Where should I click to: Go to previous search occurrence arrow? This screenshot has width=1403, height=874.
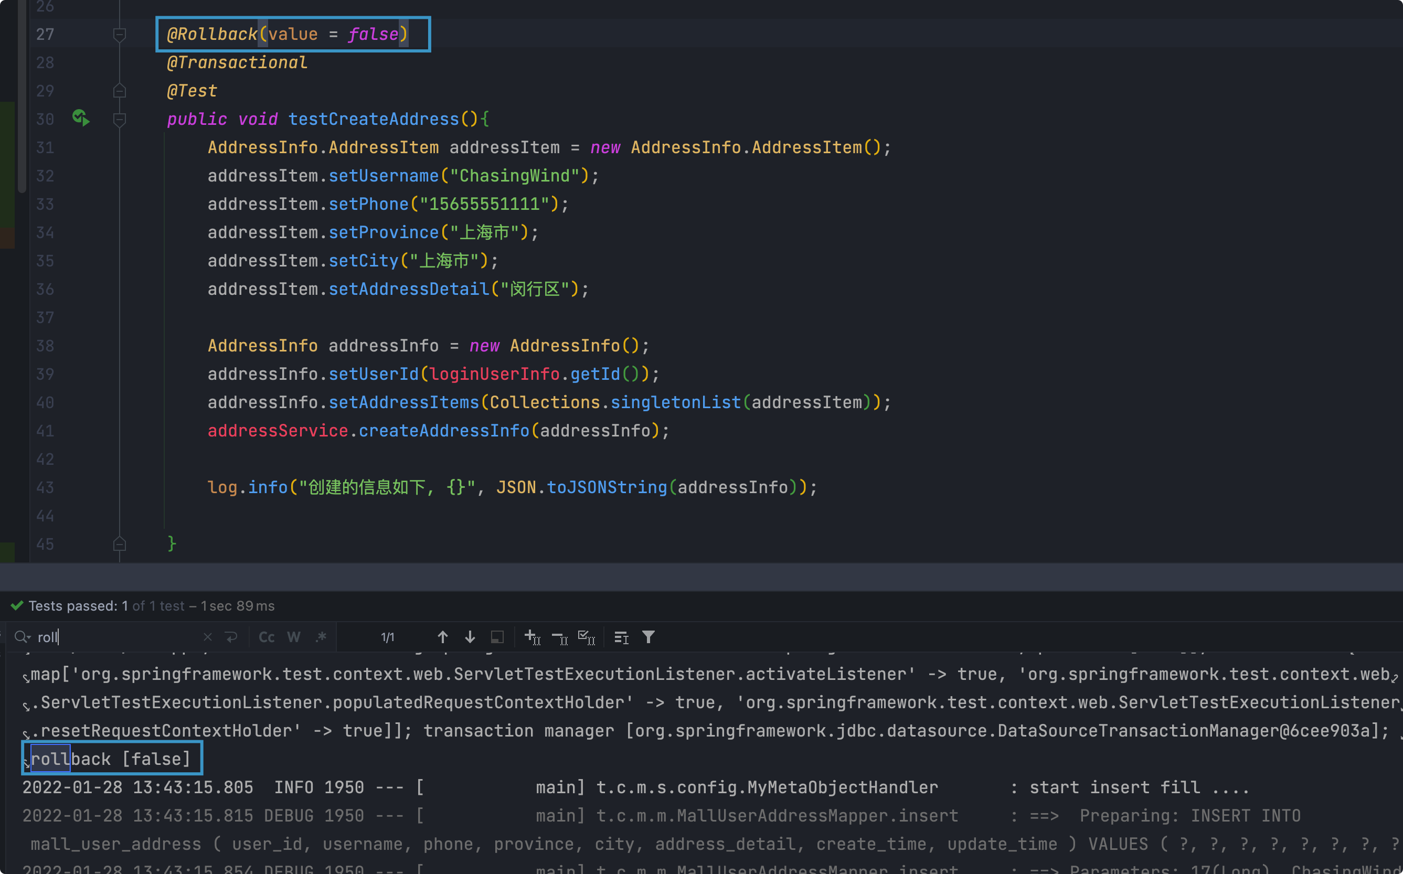pos(442,637)
